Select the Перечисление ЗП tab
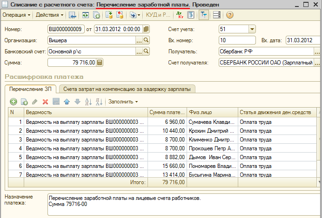This screenshot has height=218, width=322. pyautogui.click(x=31, y=89)
